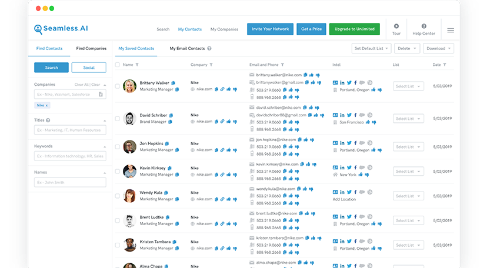Check the Brittany Walker row checkbox
The height and width of the screenshot is (268, 487).
(x=118, y=86)
